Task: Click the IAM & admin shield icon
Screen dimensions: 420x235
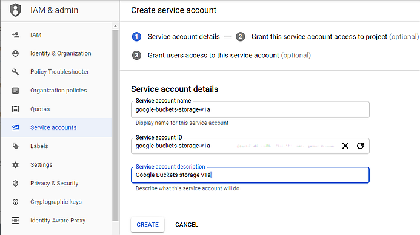Action: click(x=15, y=10)
